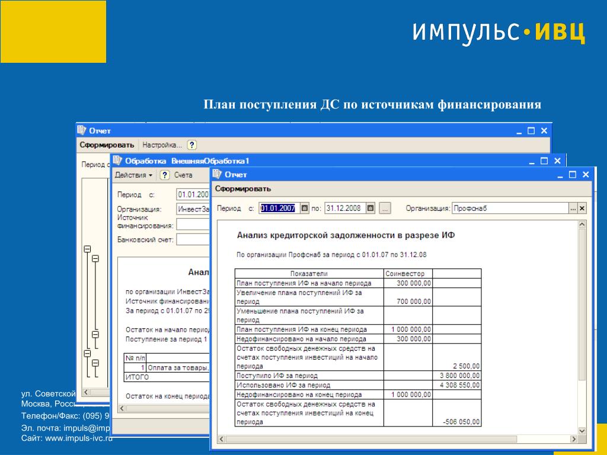Viewport: 607px width, 455px height.
Task: Click Сформировать in the front Отчет window
Action: coord(242,189)
